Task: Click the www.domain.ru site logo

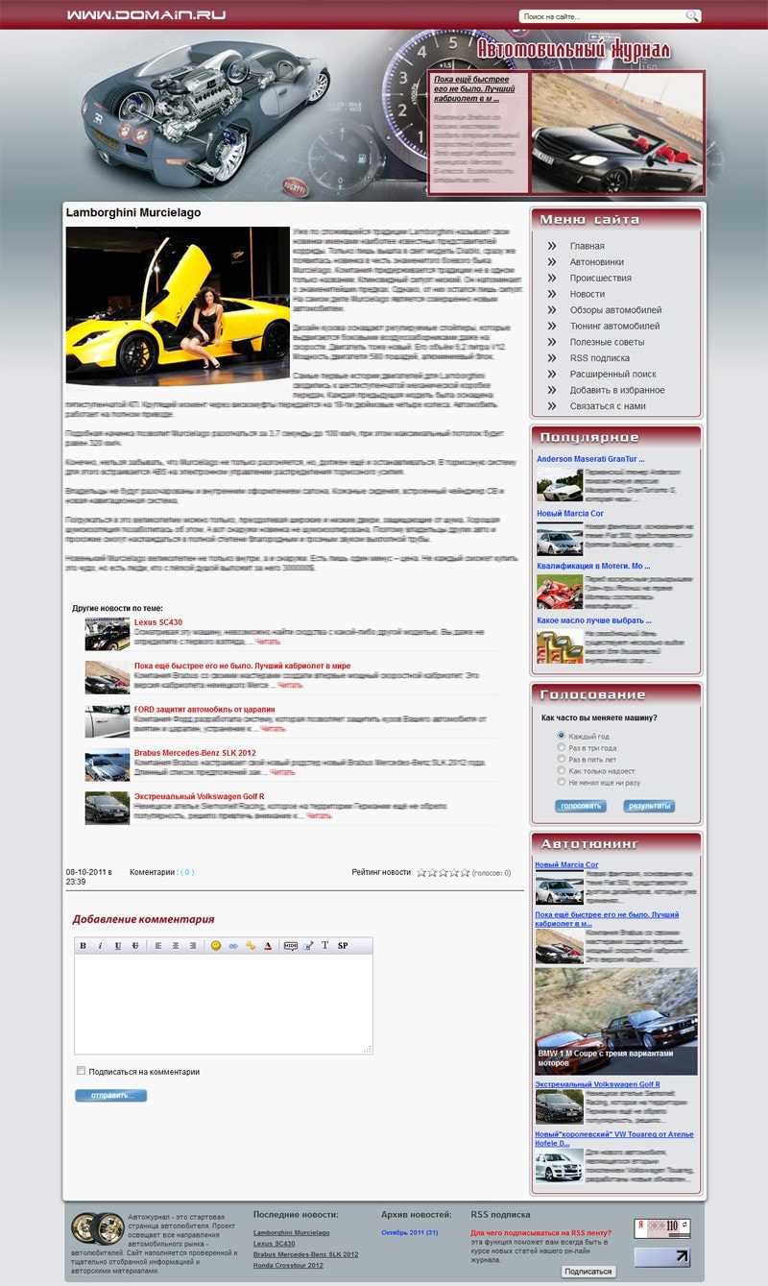Action: click(x=147, y=15)
